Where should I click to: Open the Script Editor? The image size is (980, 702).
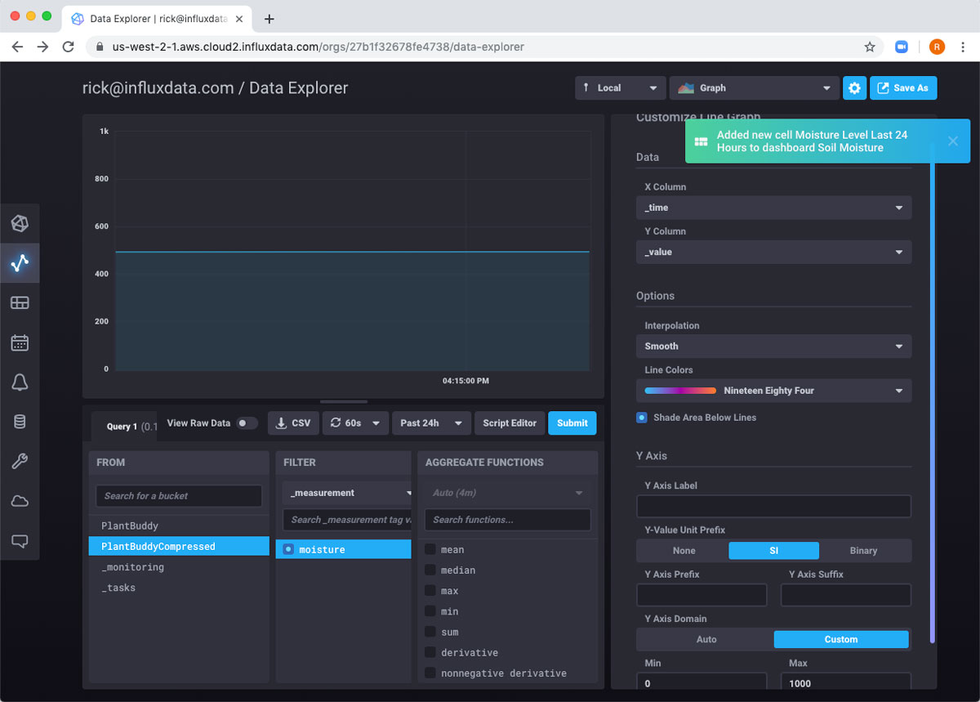[510, 423]
